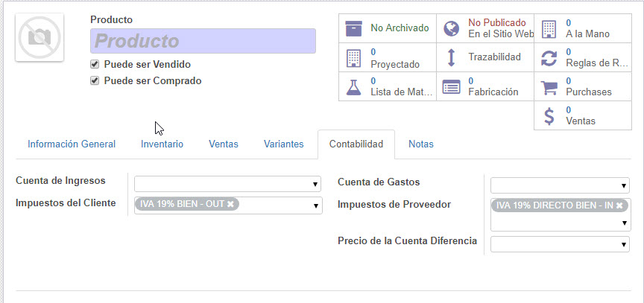This screenshot has width=644, height=303.
Task: Click the dollar sign Ventas icon
Action: coord(549,115)
